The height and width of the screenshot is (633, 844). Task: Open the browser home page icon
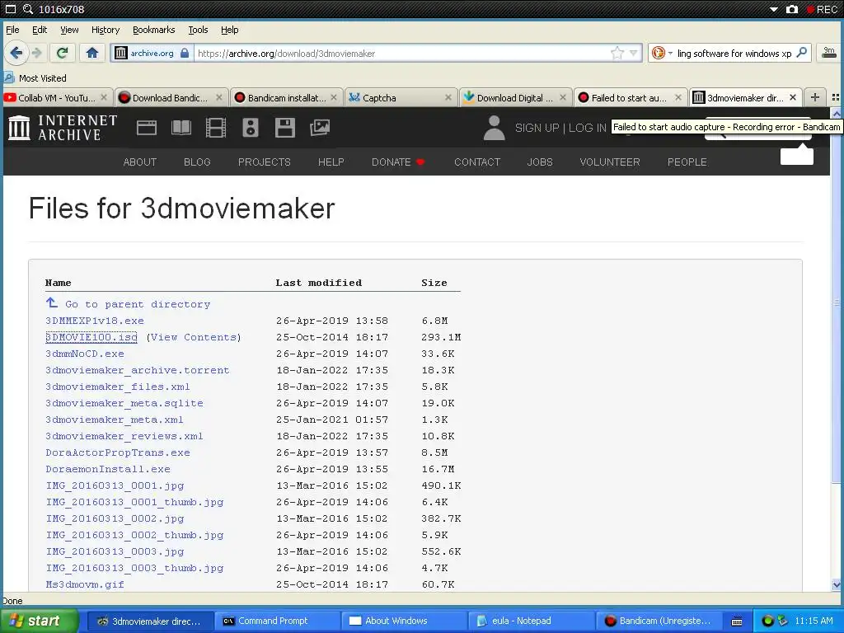tap(92, 53)
